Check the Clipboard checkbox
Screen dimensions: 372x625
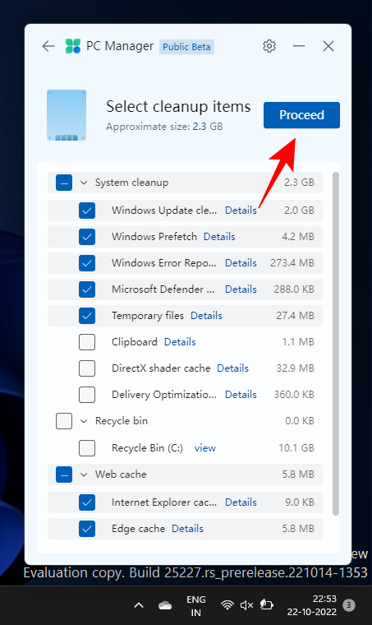[87, 342]
